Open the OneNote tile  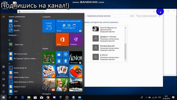pyautogui.click(x=76, y=39)
